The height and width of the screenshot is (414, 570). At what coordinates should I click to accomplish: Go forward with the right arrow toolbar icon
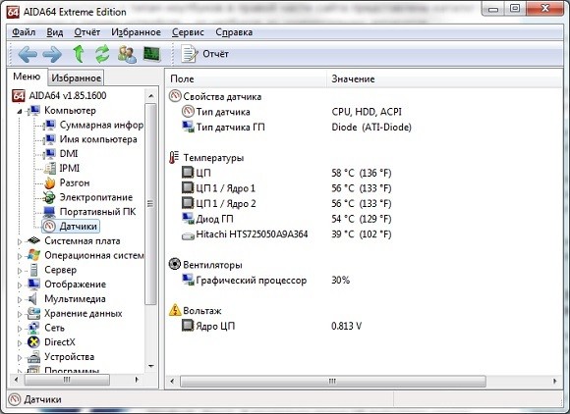(x=52, y=54)
